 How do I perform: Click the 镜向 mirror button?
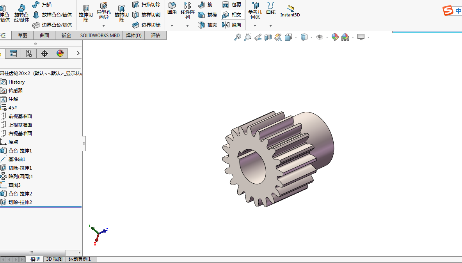(x=232, y=25)
